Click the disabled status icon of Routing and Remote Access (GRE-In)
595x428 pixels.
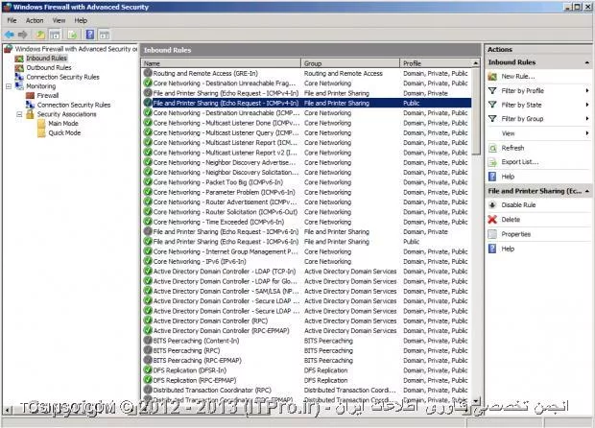pos(148,73)
